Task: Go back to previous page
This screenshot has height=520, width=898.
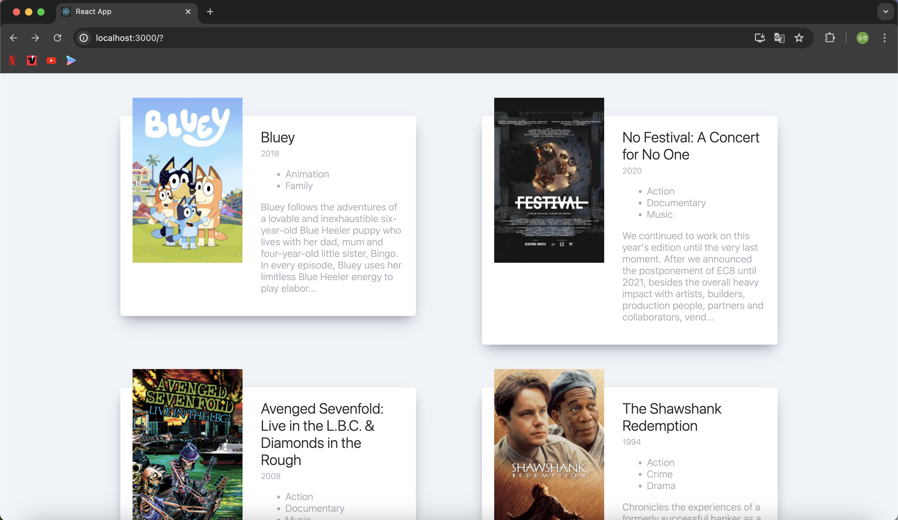Action: [x=13, y=38]
